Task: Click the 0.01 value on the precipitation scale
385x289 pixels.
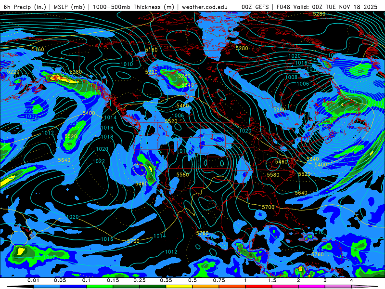Action: tap(33, 280)
